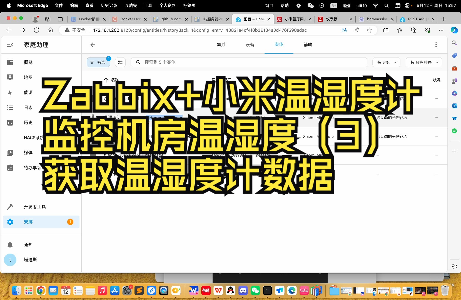Open Google Chrome from the Dock
Image resolution: width=461 pixels, height=300 pixels.
click(41, 291)
